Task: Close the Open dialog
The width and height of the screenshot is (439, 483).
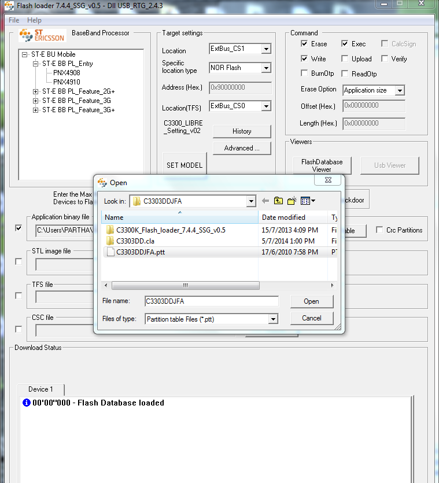Action: tap(328, 180)
